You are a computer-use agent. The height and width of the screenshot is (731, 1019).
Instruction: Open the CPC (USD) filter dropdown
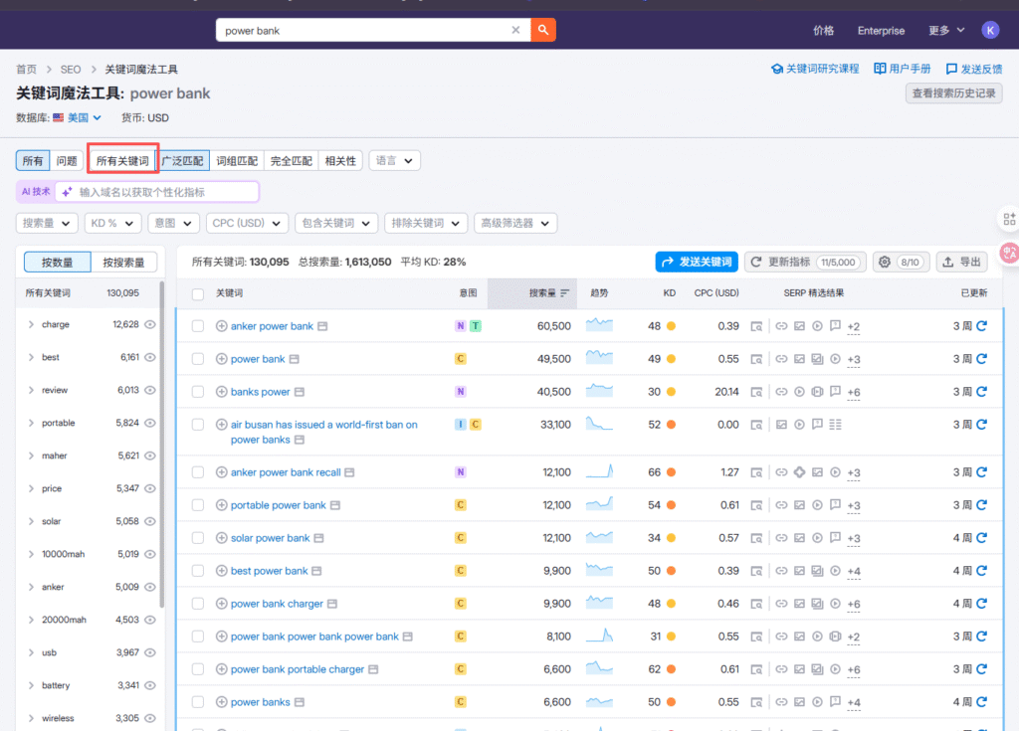pyautogui.click(x=248, y=223)
